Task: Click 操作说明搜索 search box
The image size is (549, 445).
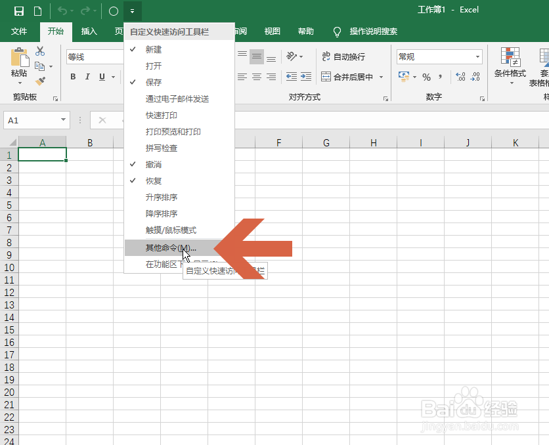Action: 373,32
